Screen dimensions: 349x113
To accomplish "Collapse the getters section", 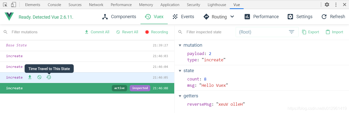I will coord(180,96).
